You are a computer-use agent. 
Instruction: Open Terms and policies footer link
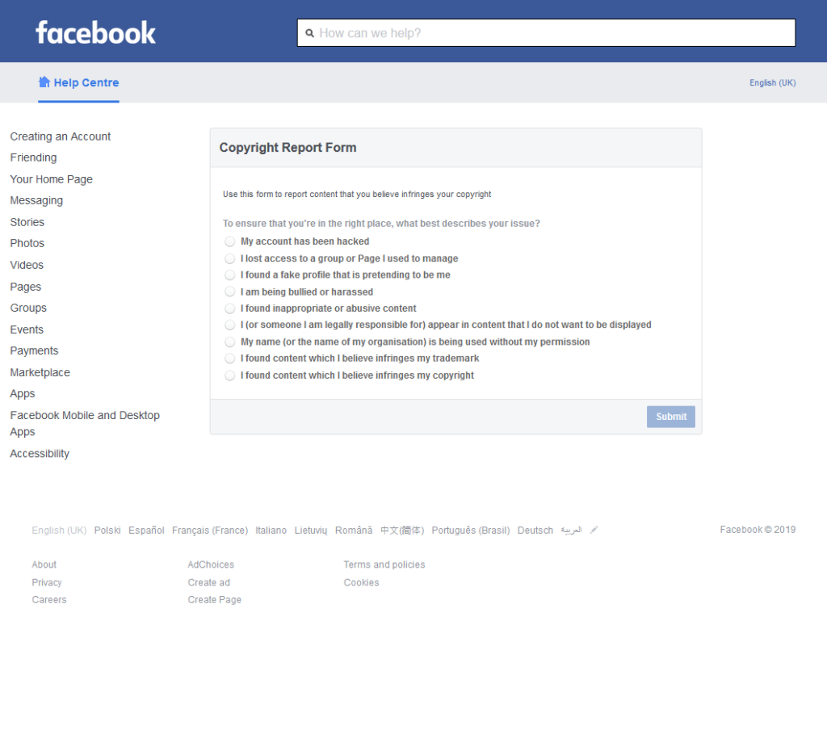point(384,564)
